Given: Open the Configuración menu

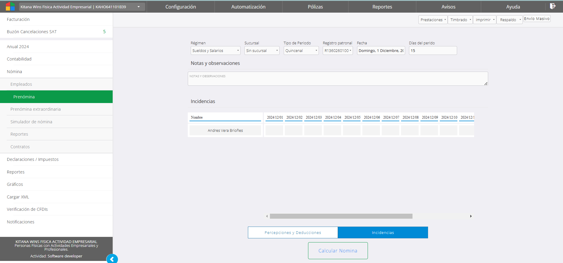Looking at the screenshot, I should pos(180,7).
